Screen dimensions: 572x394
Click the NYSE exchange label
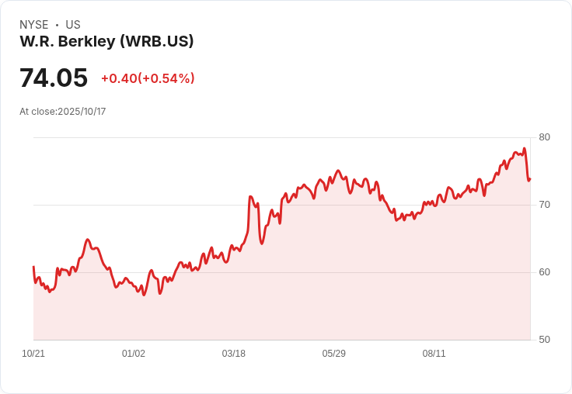pyautogui.click(x=34, y=25)
